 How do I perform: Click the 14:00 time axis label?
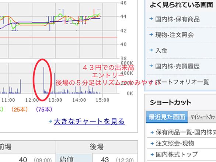[x=79, y=100]
